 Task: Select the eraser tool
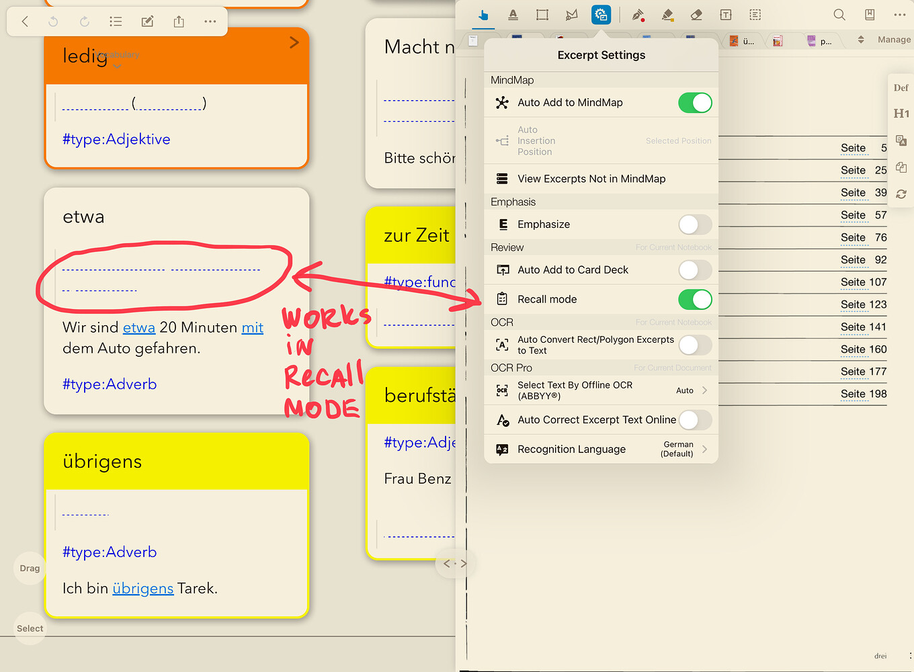[x=696, y=15]
